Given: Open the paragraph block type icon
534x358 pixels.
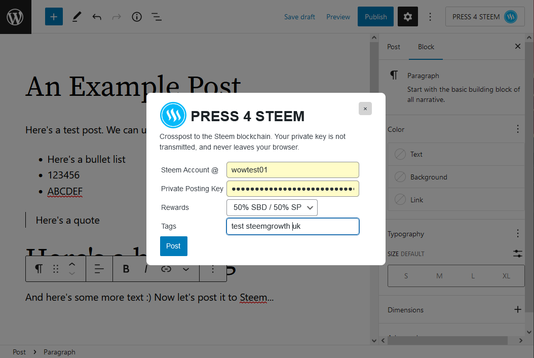Looking at the screenshot, I should click(x=39, y=269).
